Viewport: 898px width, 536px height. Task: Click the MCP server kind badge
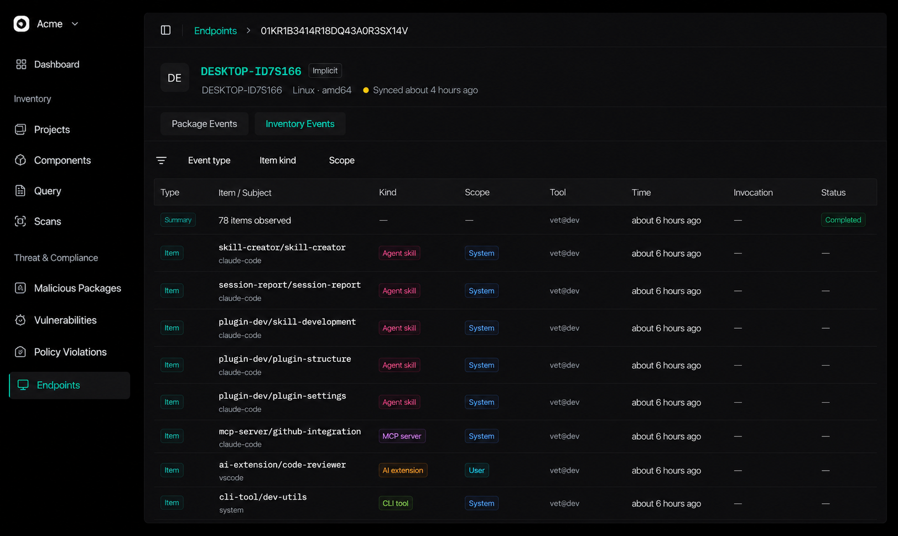402,436
